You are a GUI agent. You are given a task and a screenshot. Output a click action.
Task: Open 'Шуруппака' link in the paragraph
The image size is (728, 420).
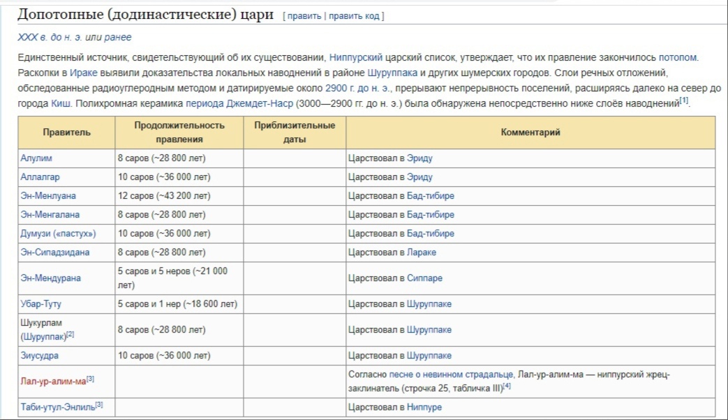click(392, 73)
